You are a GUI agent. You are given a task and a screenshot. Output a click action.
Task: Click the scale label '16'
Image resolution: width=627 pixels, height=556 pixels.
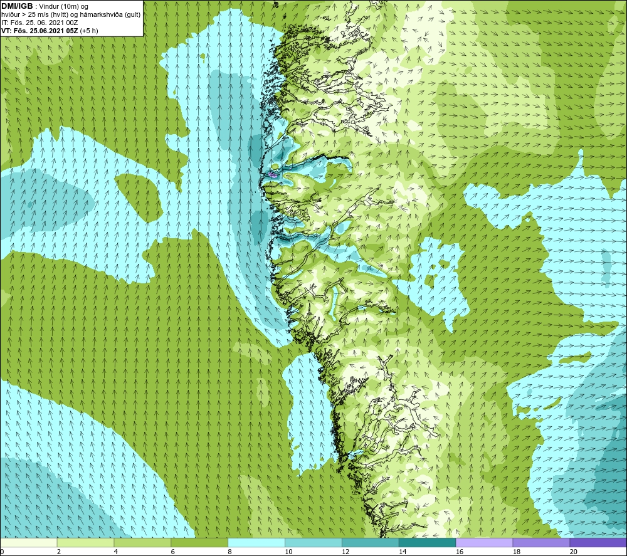tap(459, 552)
